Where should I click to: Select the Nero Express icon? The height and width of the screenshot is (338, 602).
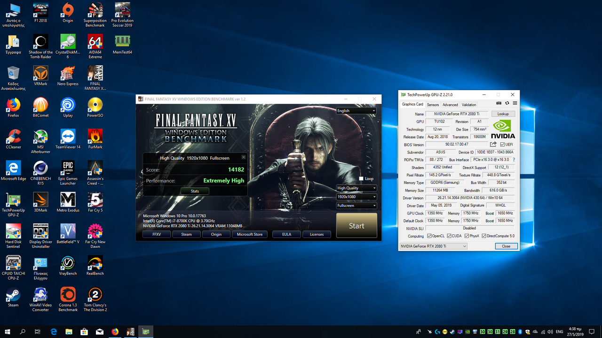point(68,76)
